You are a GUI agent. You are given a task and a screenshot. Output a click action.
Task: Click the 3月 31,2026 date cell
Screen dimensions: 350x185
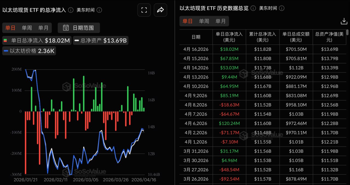[196, 151]
